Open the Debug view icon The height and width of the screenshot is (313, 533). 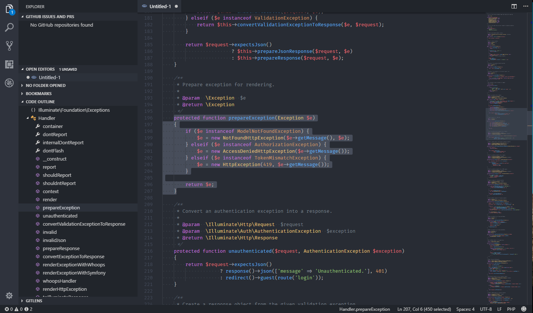pyautogui.click(x=9, y=83)
